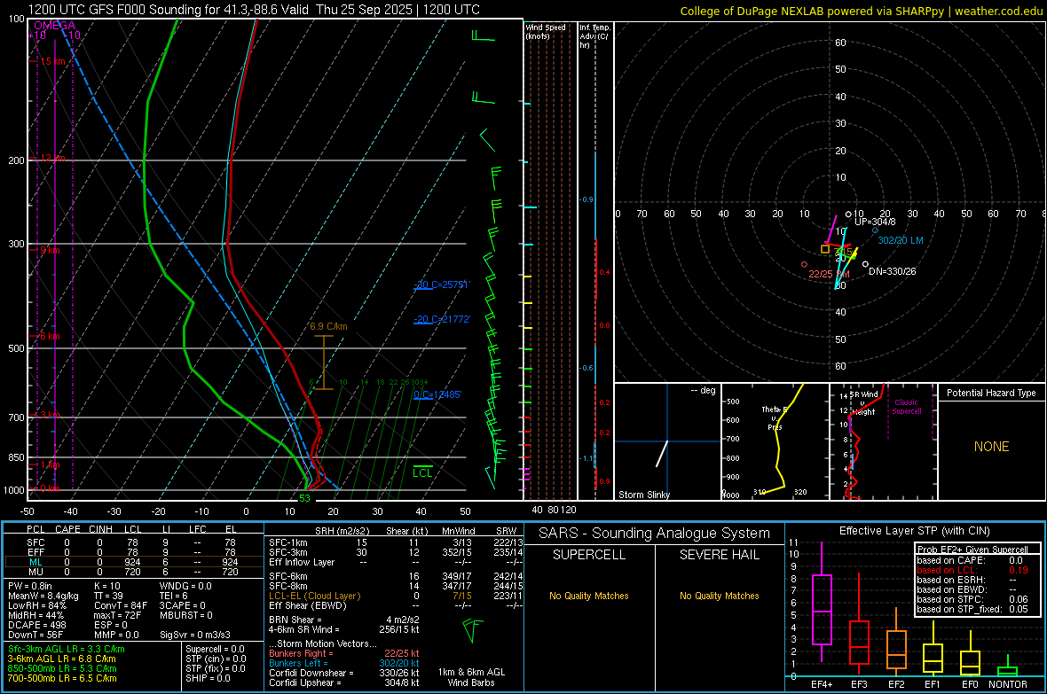
Task: Select the MU parcel row
Action: tap(133, 572)
